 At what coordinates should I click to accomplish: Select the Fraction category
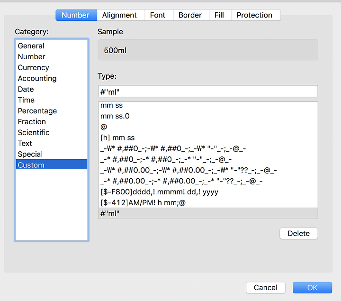[52, 122]
